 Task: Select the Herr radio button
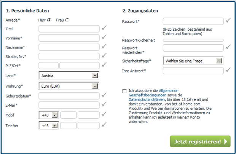(49, 20)
